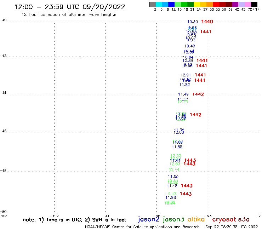This screenshot has height=230, width=262.
Task: Select the blue 11.27 reading
Action: pyautogui.click(x=183, y=99)
